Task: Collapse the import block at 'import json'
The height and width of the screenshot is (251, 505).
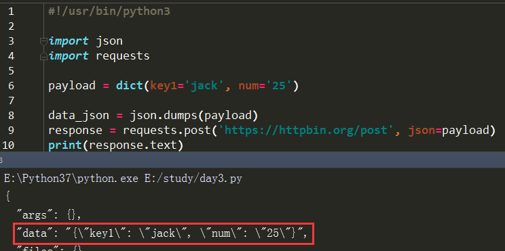Action: [43, 41]
